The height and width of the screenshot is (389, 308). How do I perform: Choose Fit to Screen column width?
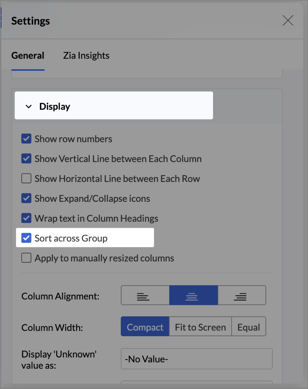[x=200, y=327]
